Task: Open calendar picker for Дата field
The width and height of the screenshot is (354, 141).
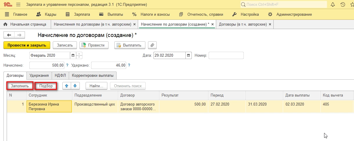Action: point(189,55)
